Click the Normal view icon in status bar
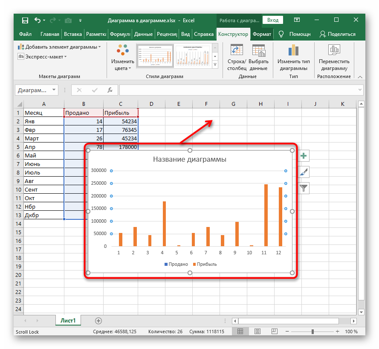 pos(240,332)
